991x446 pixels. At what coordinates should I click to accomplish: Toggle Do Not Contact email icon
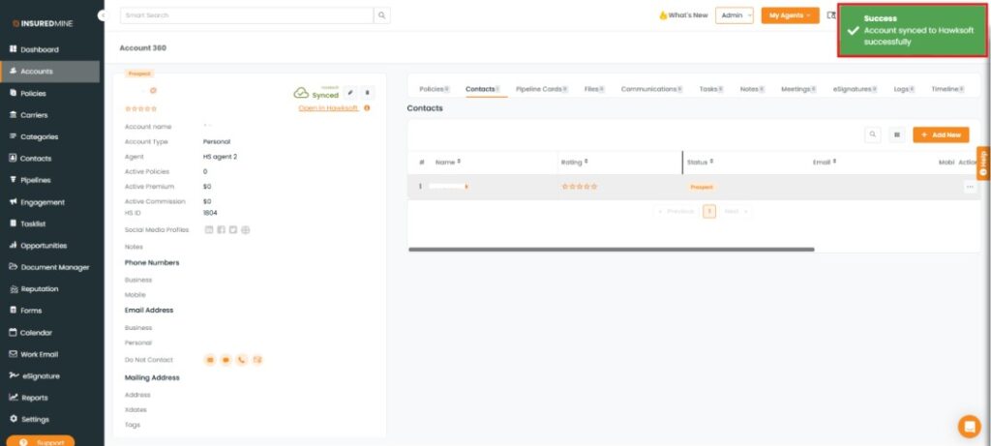click(x=210, y=360)
